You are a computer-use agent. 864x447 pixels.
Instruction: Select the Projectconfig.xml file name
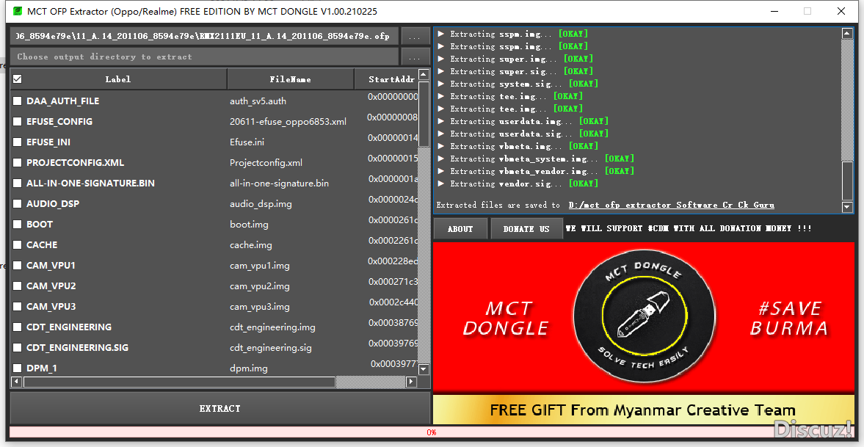(266, 163)
